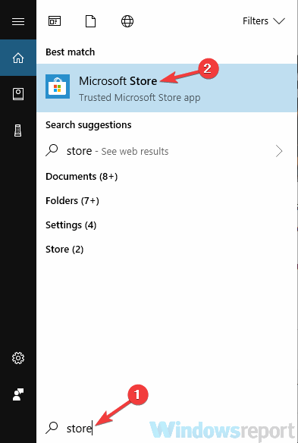The image size is (298, 443).
Task: Show Settings (4) results
Action: [x=71, y=225]
